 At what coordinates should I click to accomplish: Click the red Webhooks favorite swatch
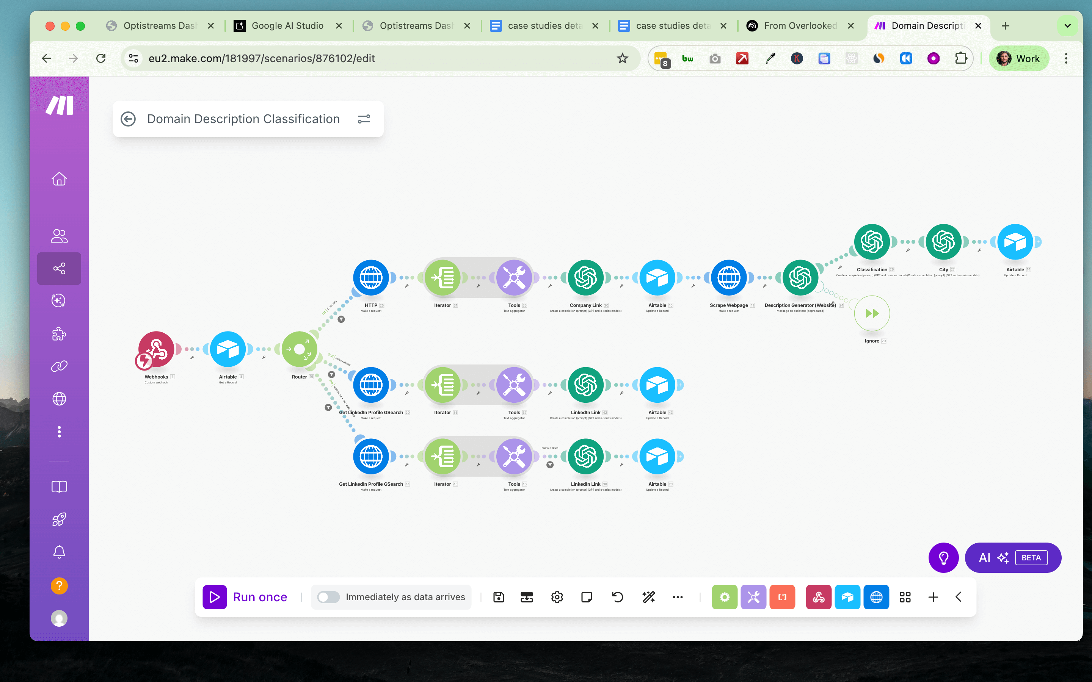click(x=818, y=597)
